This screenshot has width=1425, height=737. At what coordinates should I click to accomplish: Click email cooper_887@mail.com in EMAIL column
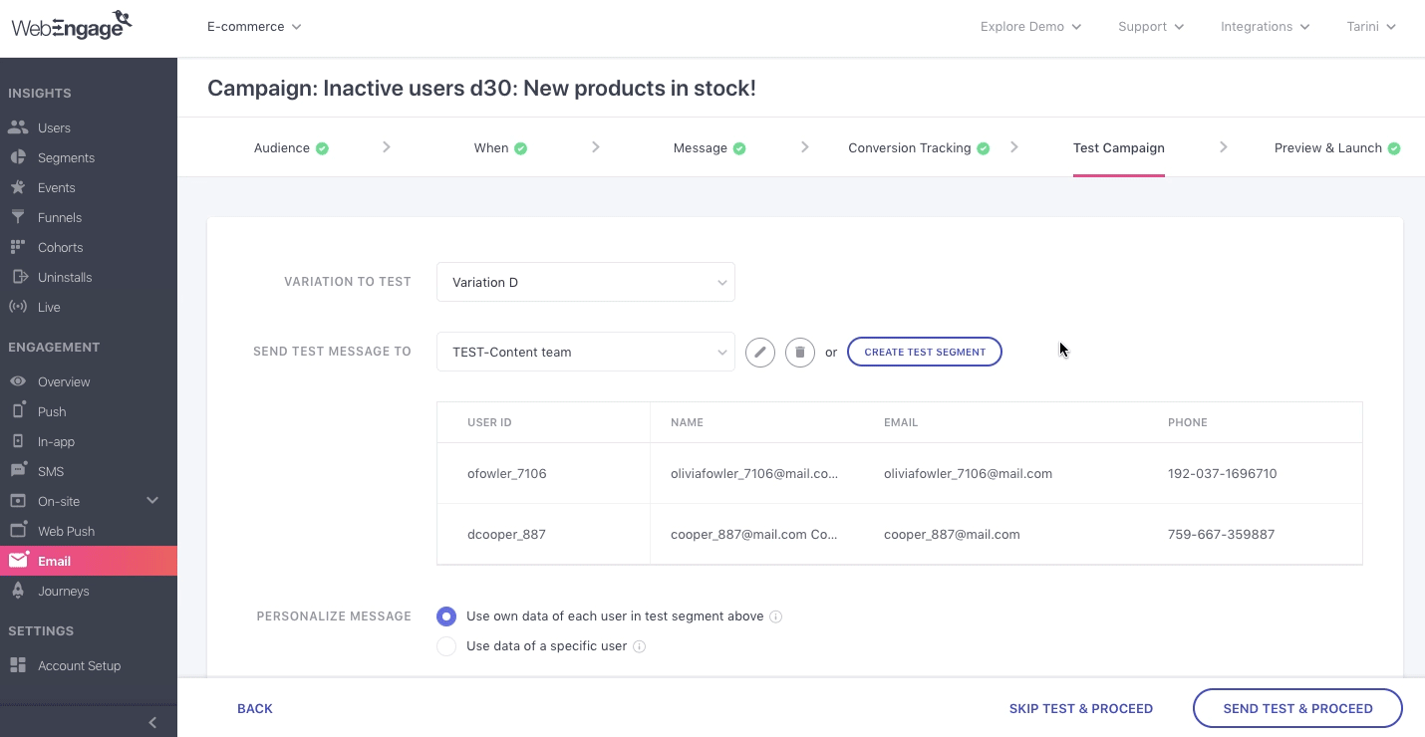(x=952, y=535)
